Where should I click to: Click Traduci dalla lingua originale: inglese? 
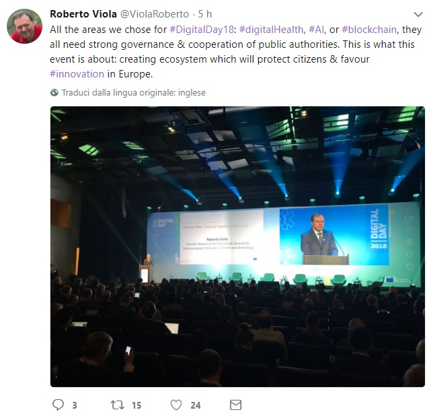134,92
